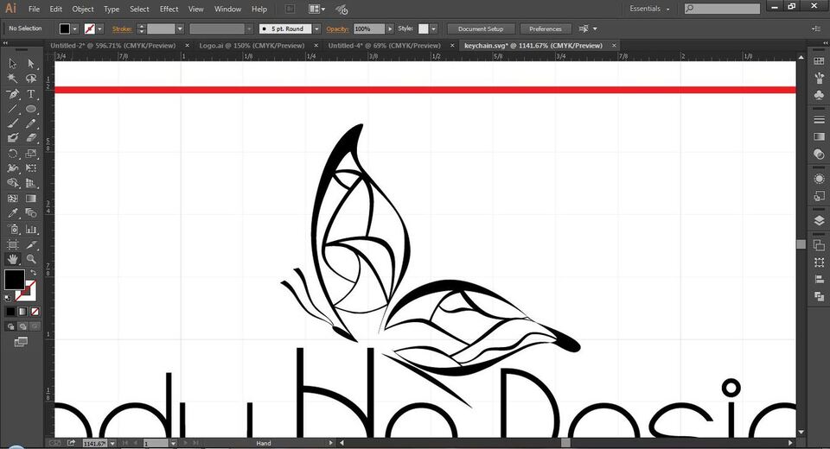This screenshot has height=449, width=830.
Task: Select the Magic Wand tool
Action: (x=13, y=79)
